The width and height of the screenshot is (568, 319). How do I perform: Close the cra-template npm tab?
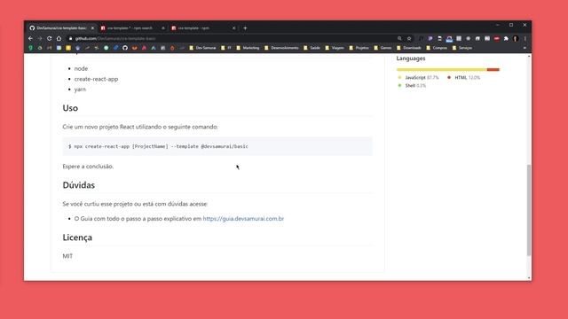pyautogui.click(x=234, y=27)
